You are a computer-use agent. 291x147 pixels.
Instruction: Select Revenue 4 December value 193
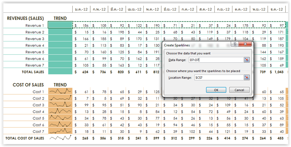(x=281, y=45)
